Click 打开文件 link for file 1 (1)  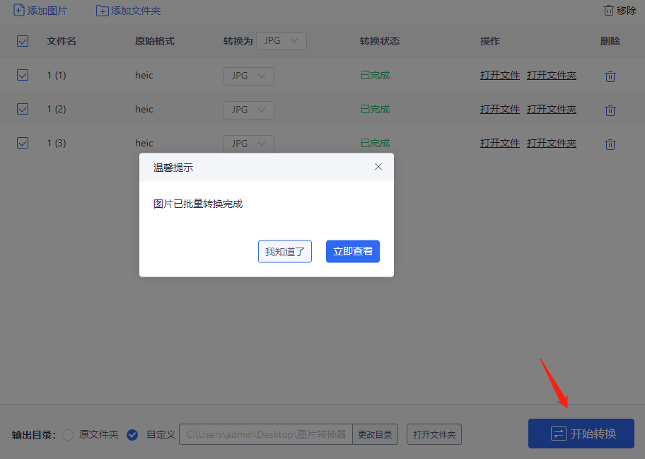click(500, 75)
